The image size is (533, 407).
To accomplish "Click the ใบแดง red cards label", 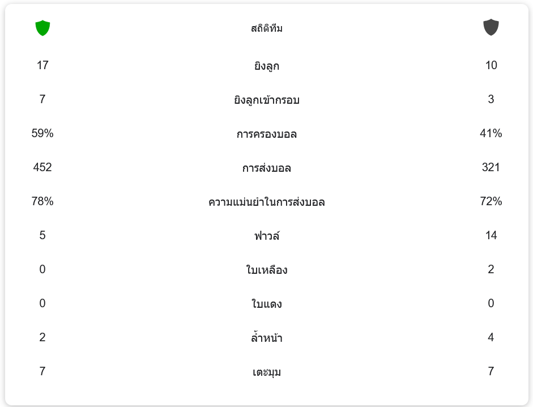I will click(x=266, y=304).
